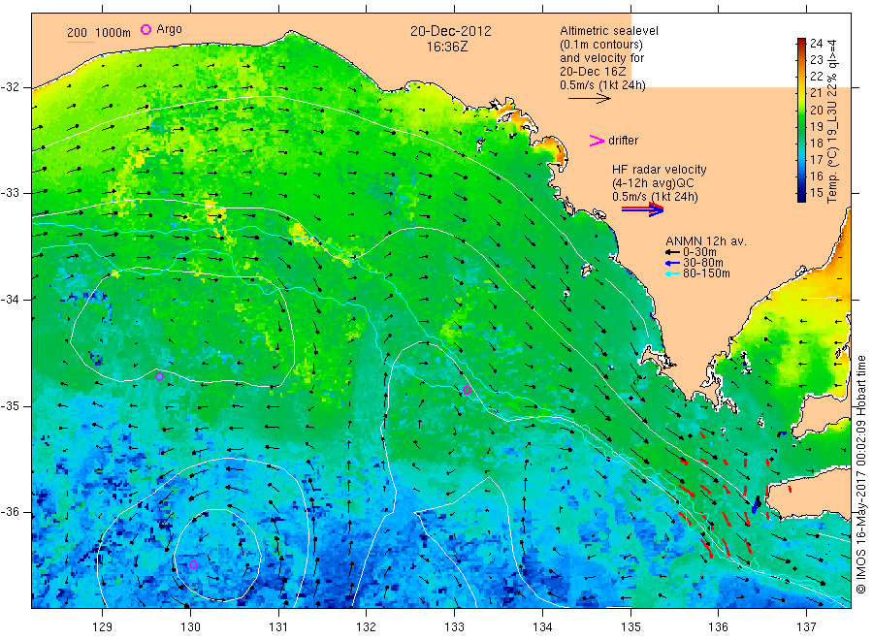Click the '20-Dec 16Z' text in altimetry legend
Image resolution: width=873 pixels, height=640 pixels.
click(593, 72)
